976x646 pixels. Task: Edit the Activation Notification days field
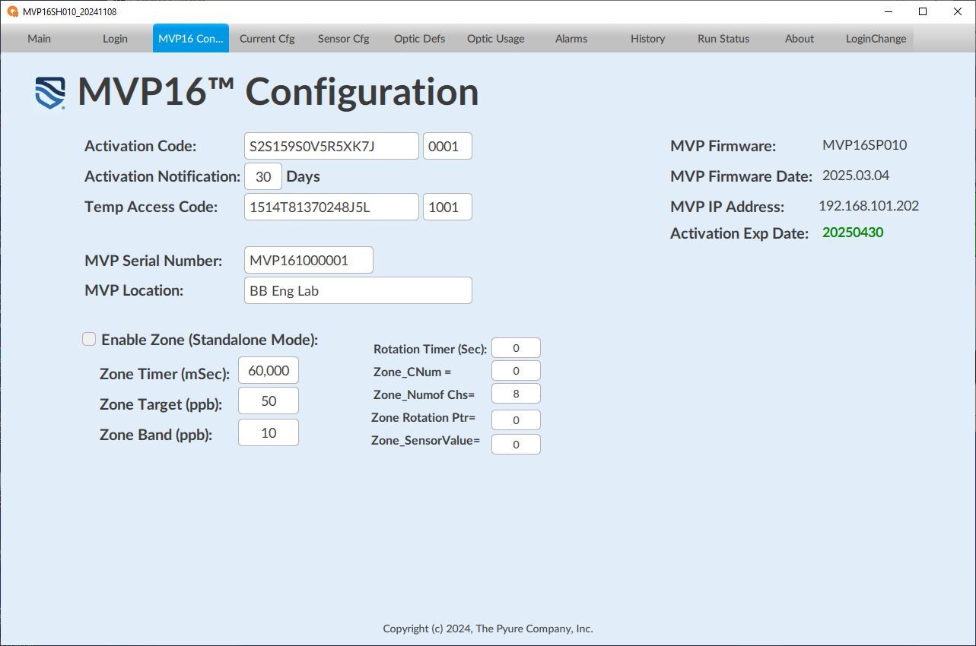click(x=263, y=176)
